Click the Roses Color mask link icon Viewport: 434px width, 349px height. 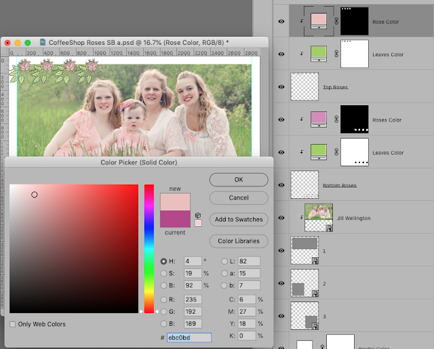336,120
